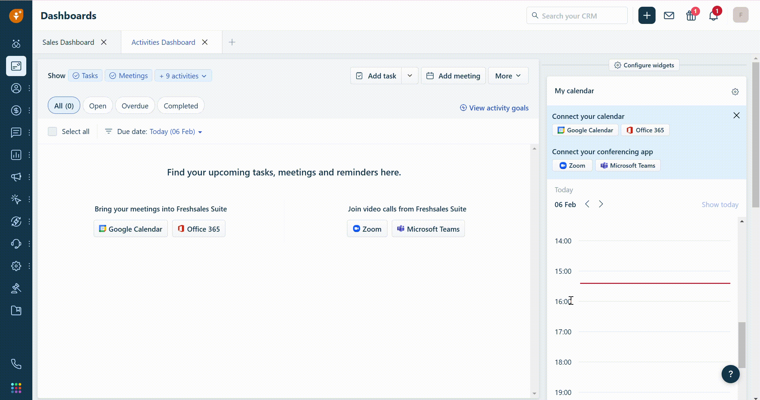Switch to the Sales Dashboard tab
Viewport: 760px width, 400px height.
tap(68, 42)
